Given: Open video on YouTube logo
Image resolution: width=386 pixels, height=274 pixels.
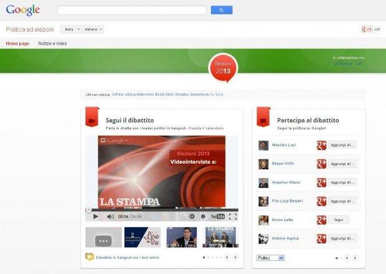Looking at the screenshot, I should 218,216.
